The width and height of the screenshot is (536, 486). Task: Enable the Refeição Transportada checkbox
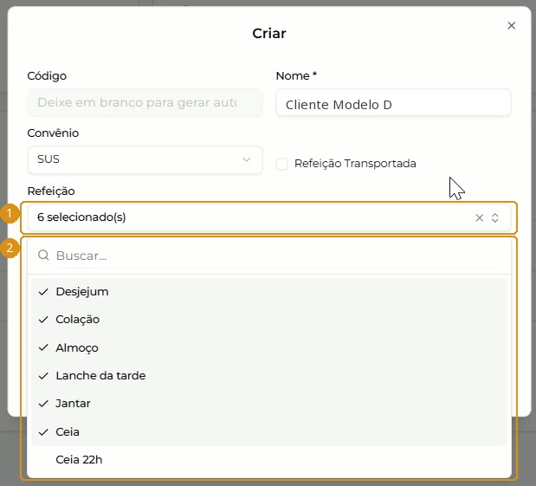(282, 164)
